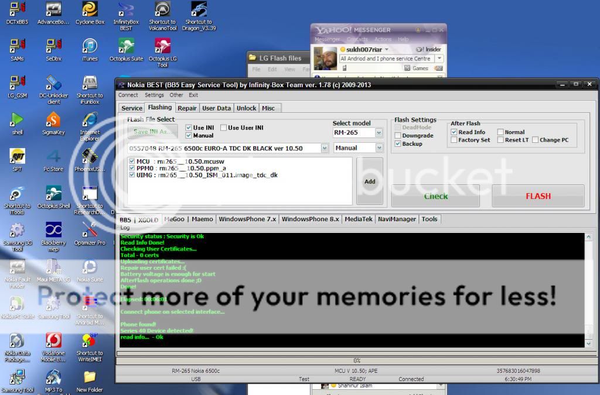This screenshot has width=600, height=395.
Task: Open the User Data tab
Action: click(217, 108)
